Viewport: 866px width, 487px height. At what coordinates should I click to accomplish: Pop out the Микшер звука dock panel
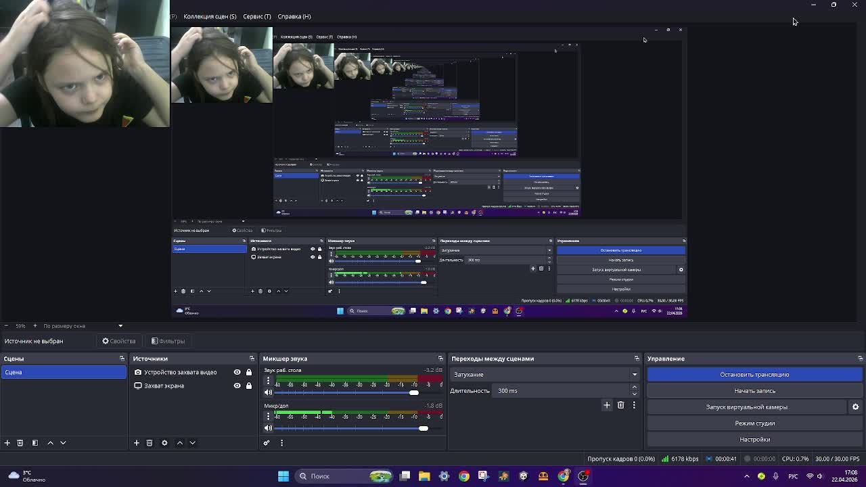coord(440,358)
